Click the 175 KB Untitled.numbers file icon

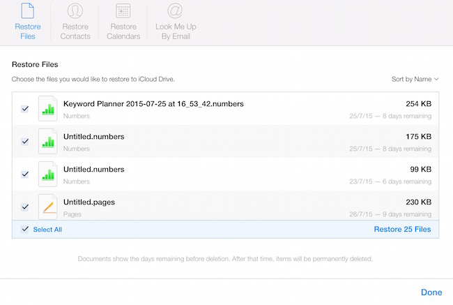(x=47, y=142)
